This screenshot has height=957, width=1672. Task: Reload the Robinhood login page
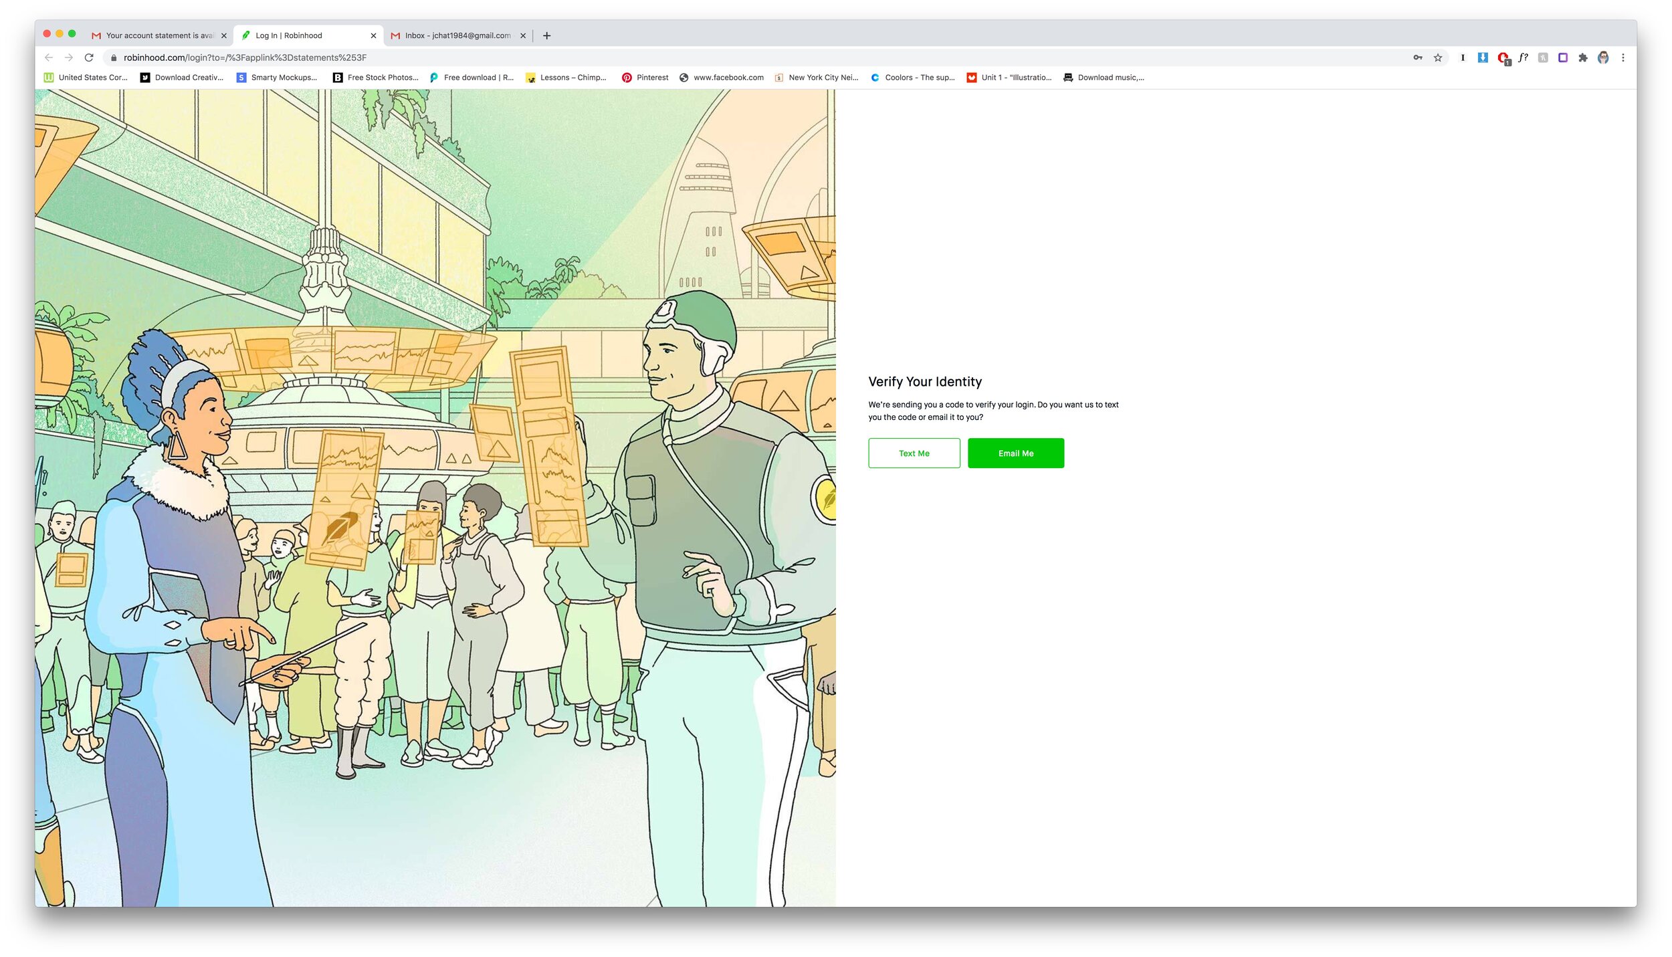(90, 58)
